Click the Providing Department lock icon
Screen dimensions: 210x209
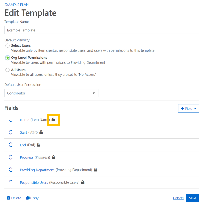coord(96,170)
